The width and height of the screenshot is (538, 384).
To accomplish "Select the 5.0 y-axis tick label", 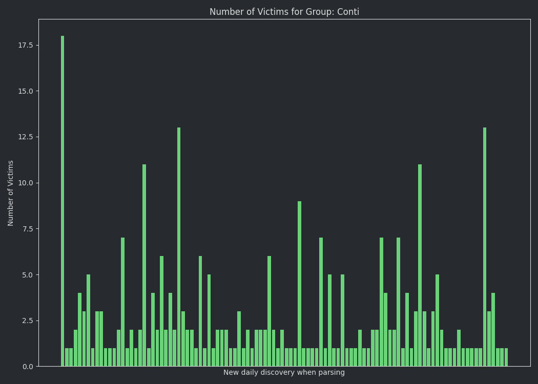I will click(28, 275).
